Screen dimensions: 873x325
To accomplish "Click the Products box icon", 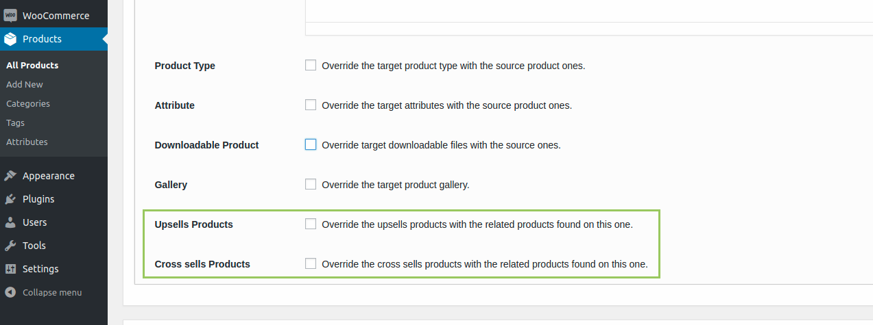I will (10, 39).
